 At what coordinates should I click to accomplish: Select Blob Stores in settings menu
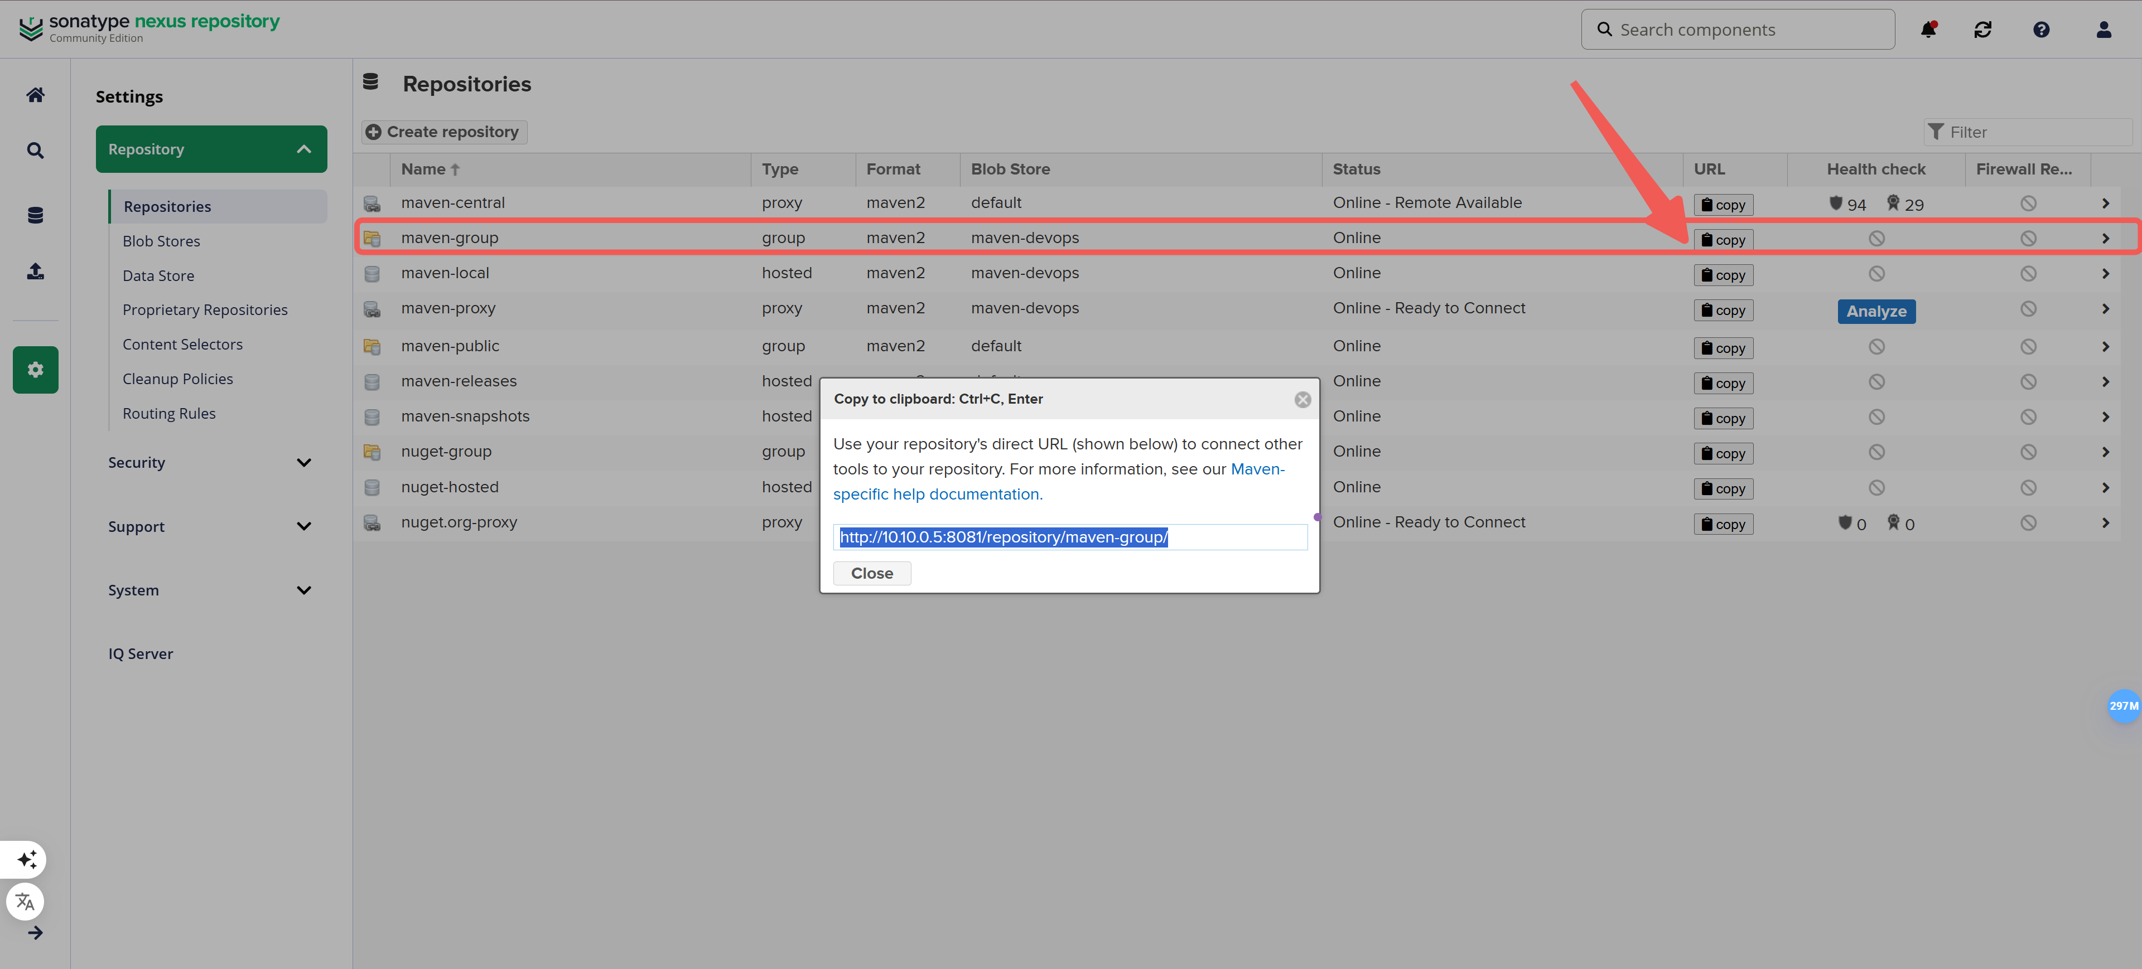coord(161,241)
